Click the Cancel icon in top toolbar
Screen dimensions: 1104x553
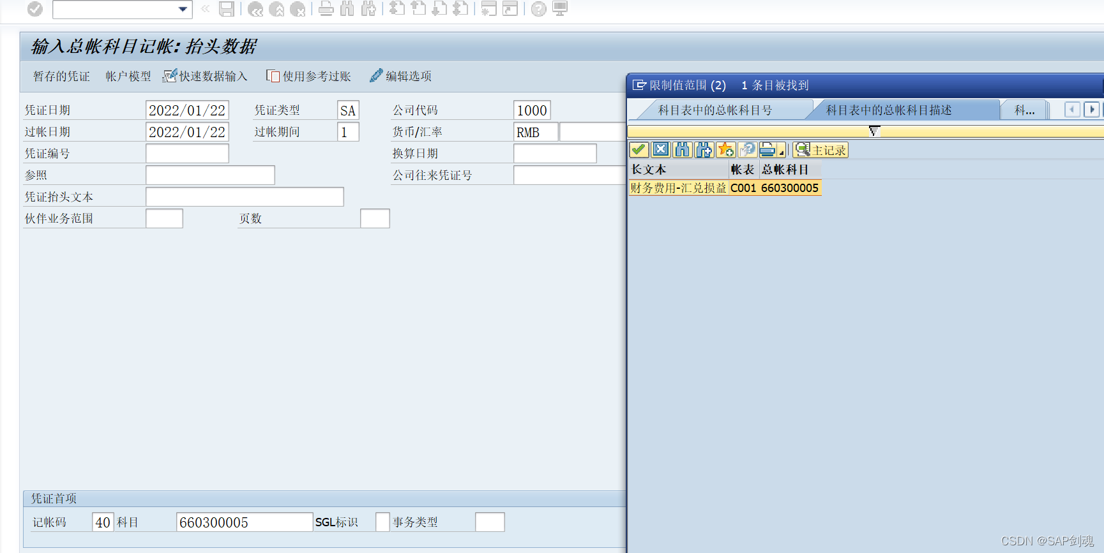(298, 9)
